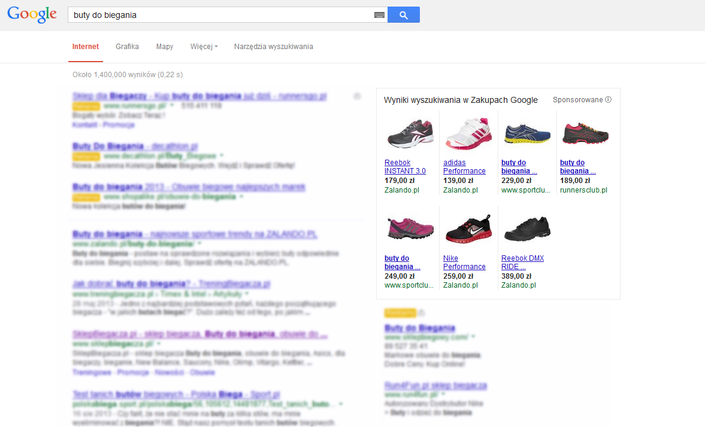Click 'Zalando.pl' under Nike Performance
This screenshot has height=427, width=705.
(461, 285)
